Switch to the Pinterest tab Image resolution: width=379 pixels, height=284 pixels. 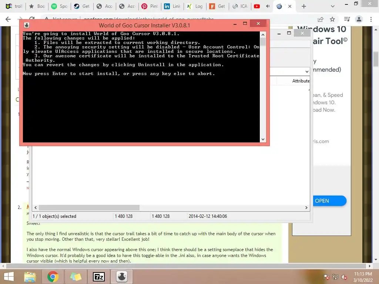pos(150,6)
